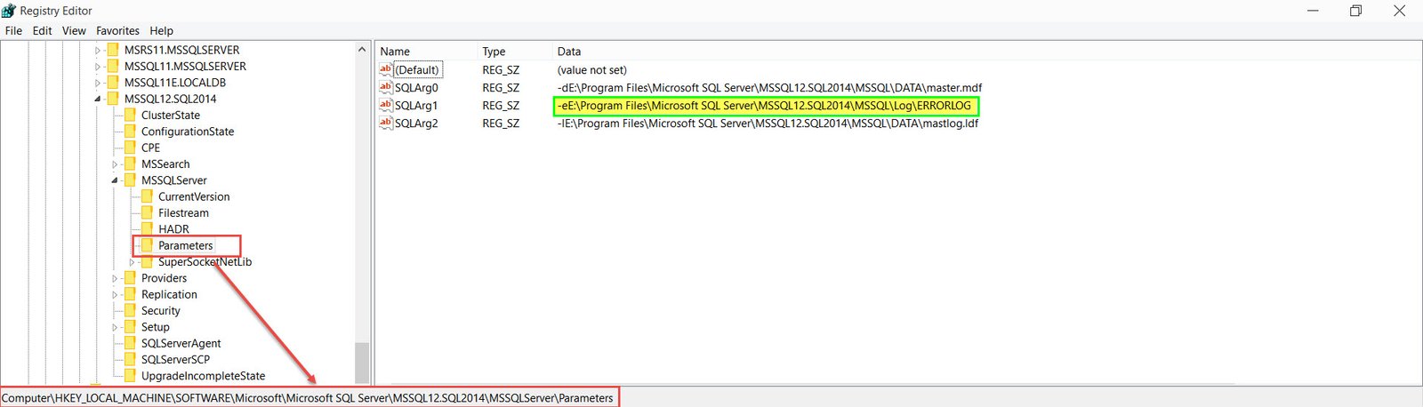
Task: Click the MSSQL12.SQL2014 folder icon
Action: (113, 99)
